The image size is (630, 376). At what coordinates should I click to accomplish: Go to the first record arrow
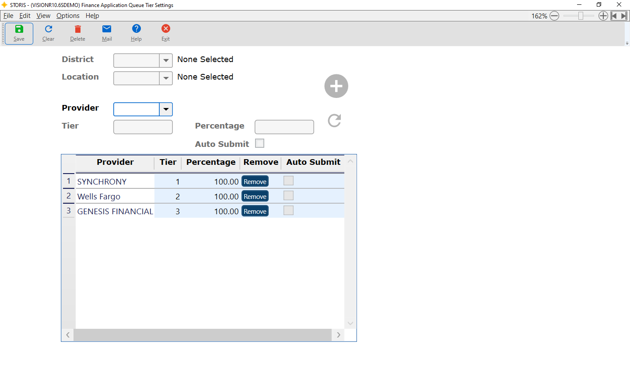click(x=614, y=16)
